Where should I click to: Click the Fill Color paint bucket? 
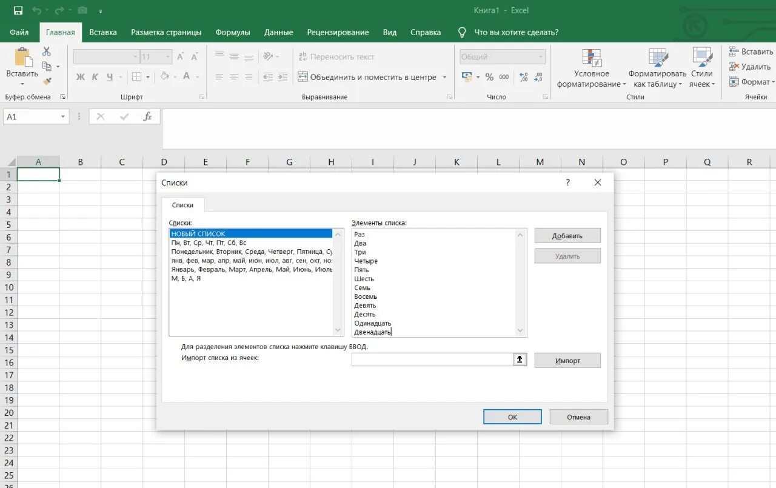164,77
